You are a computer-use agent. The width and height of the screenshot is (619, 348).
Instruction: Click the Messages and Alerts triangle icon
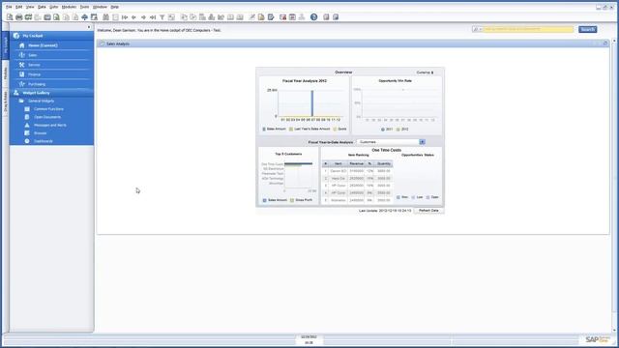click(x=27, y=125)
